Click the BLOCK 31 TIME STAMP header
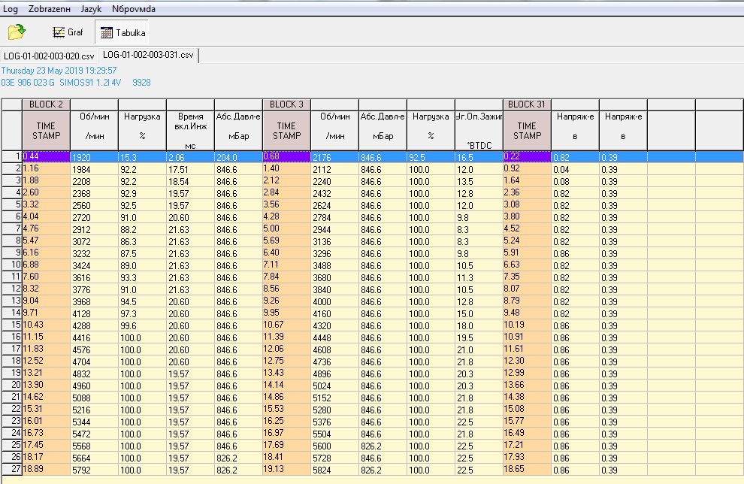This screenshot has width=744, height=484. (527, 131)
